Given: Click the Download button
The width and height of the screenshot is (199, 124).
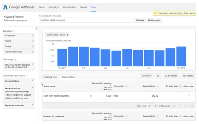Looking at the screenshot, I should tap(171, 76).
